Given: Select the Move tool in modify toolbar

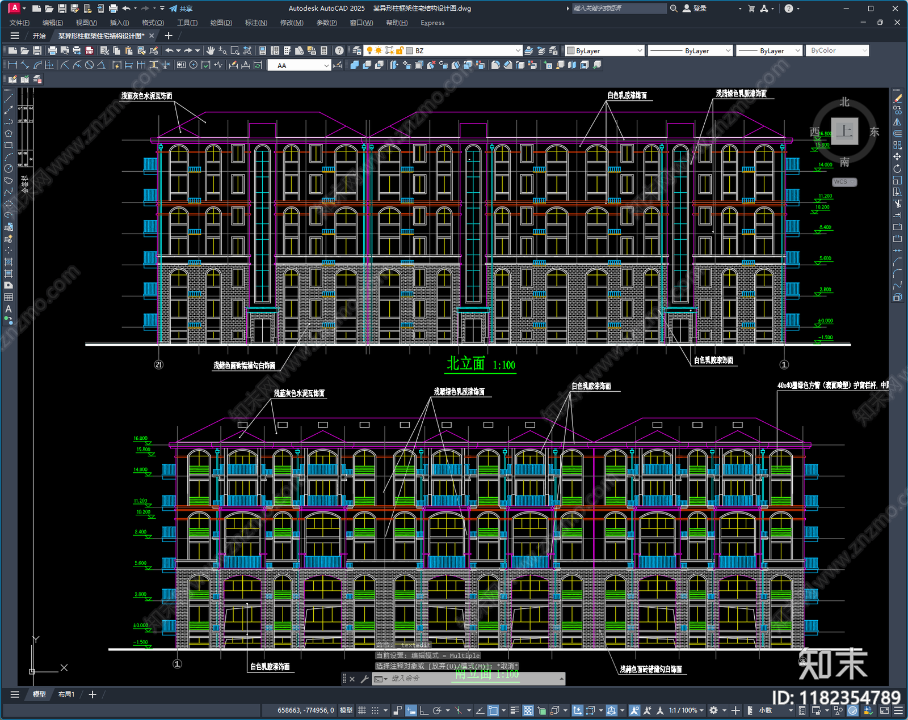Looking at the screenshot, I should [897, 156].
